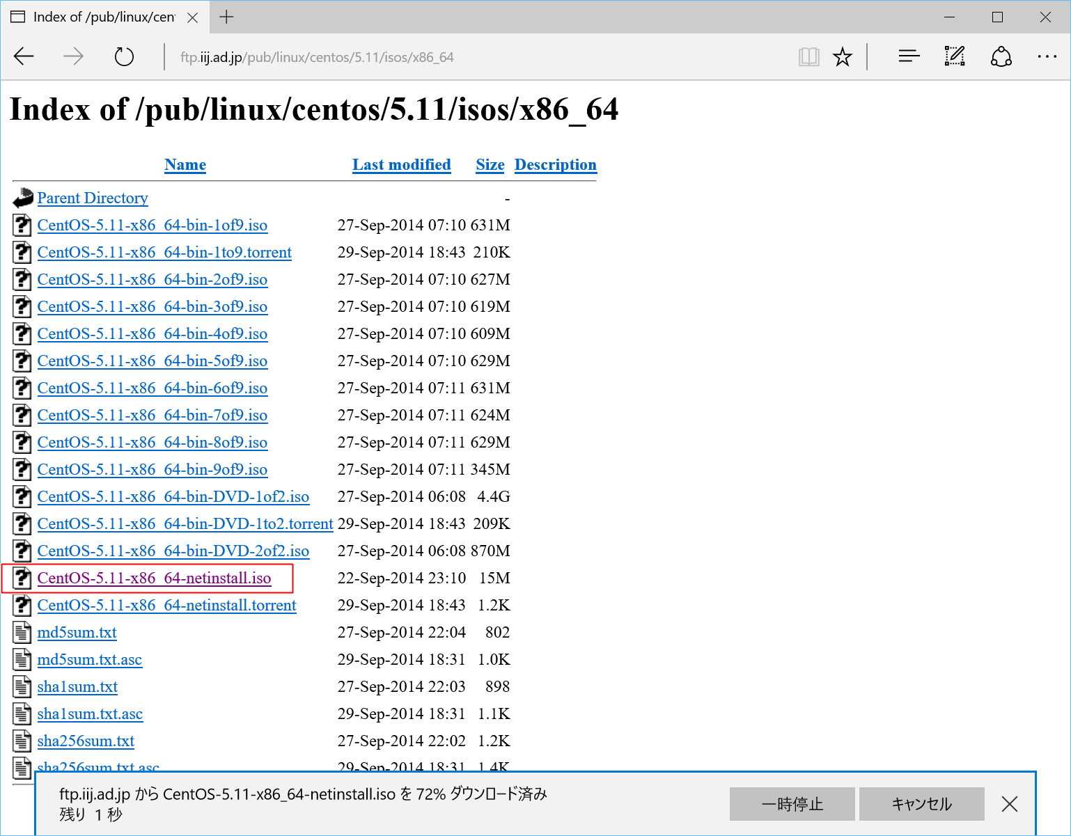Image resolution: width=1071 pixels, height=836 pixels.
Task: Sort listing by Name column
Action: point(185,165)
